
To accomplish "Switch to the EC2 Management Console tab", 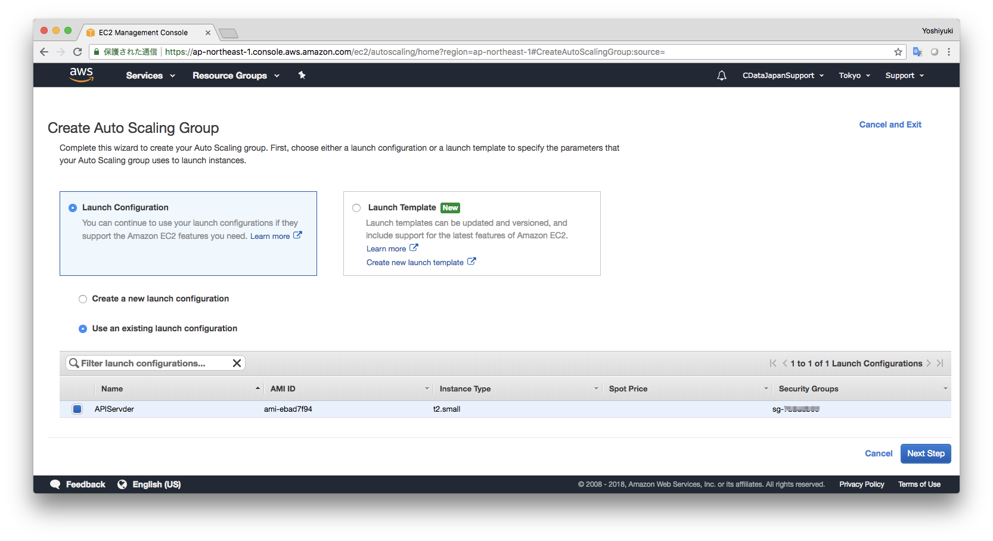I will click(x=143, y=32).
